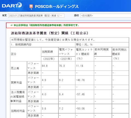The width and height of the screenshot is (131, 118).
Task: Click the 韓国取引所 jurisdiction notice text
Action: 46,25
